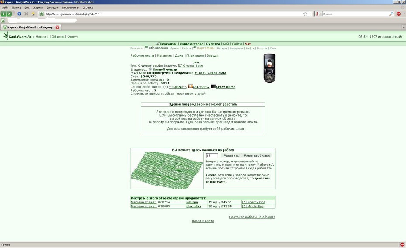Image resolution: width=406 pixels, height=248 pixels.
Task: Open the Нефть link
Action: (250, 48)
